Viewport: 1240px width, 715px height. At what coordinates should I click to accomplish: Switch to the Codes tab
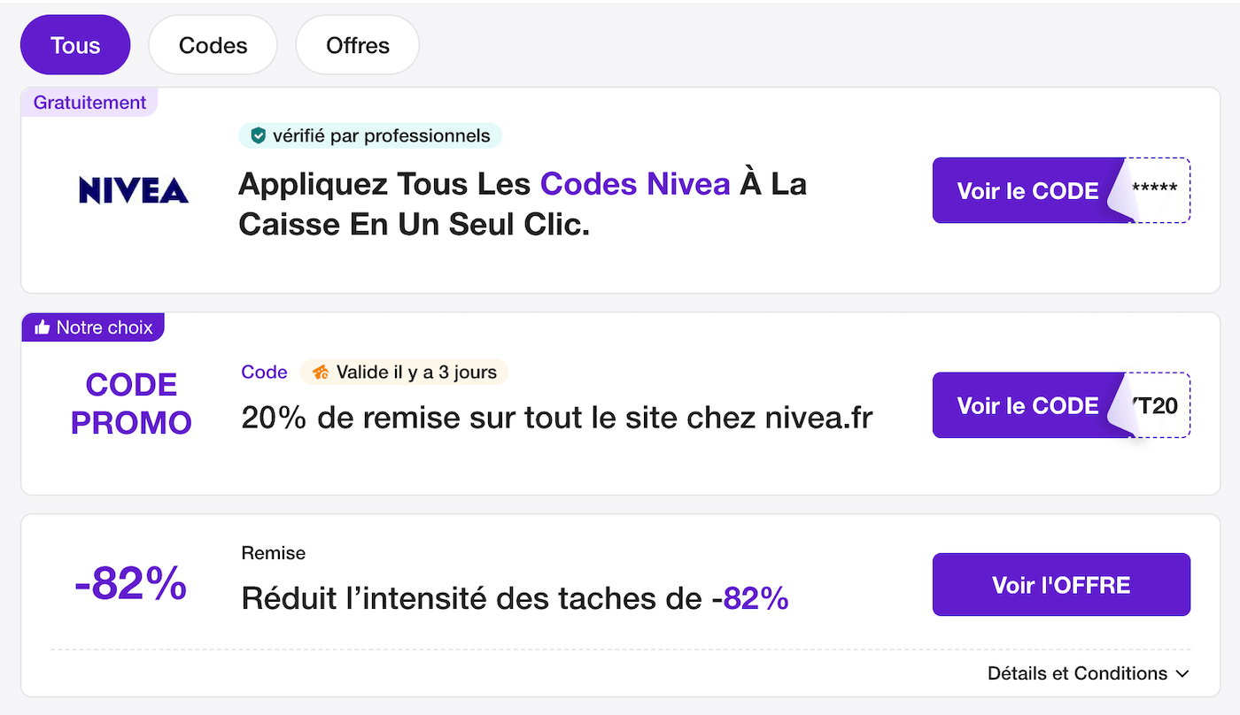point(212,44)
